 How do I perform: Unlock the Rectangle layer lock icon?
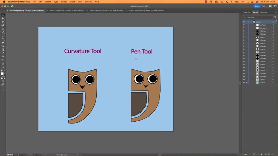247,83
